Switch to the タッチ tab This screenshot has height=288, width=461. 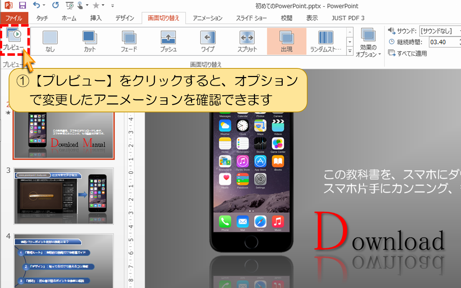(42, 18)
